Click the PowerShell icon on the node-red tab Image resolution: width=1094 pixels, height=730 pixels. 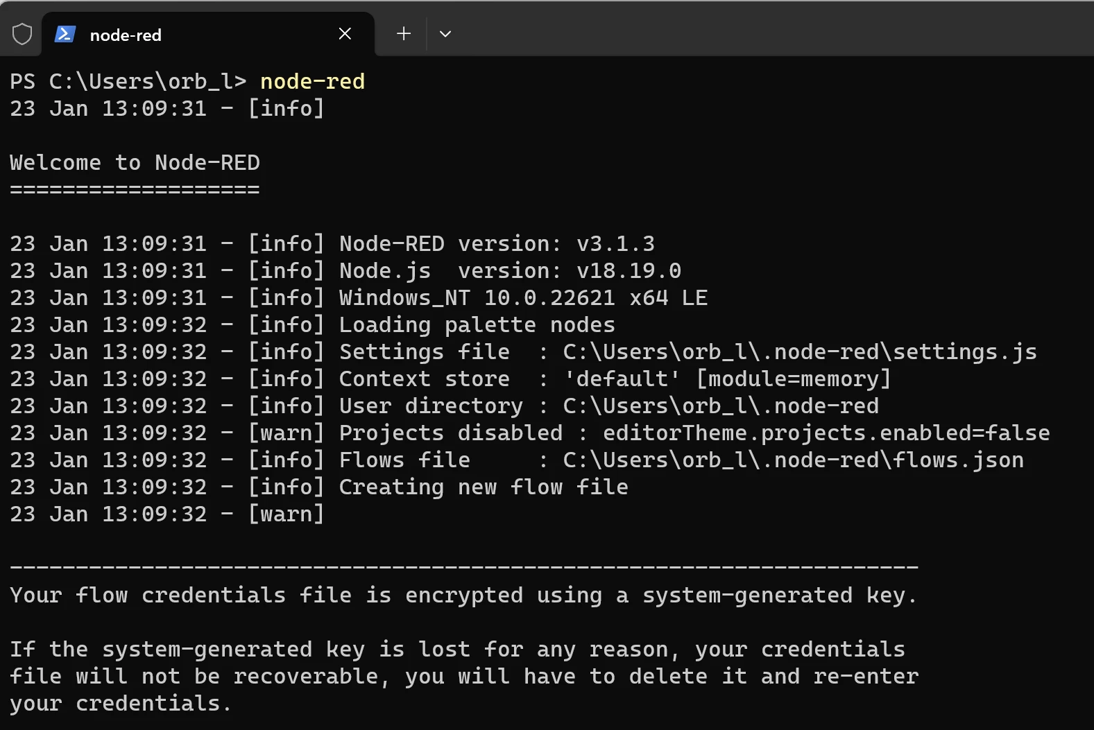click(65, 34)
